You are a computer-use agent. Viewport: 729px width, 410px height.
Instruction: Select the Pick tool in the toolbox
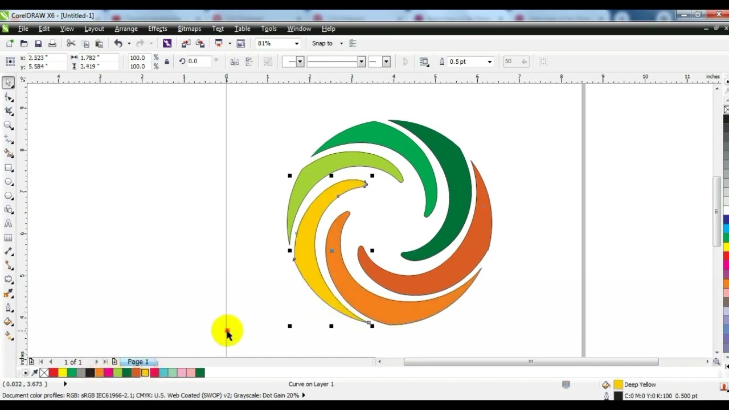9,83
